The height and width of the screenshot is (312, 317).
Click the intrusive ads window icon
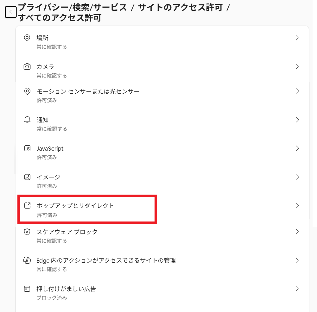(27, 289)
